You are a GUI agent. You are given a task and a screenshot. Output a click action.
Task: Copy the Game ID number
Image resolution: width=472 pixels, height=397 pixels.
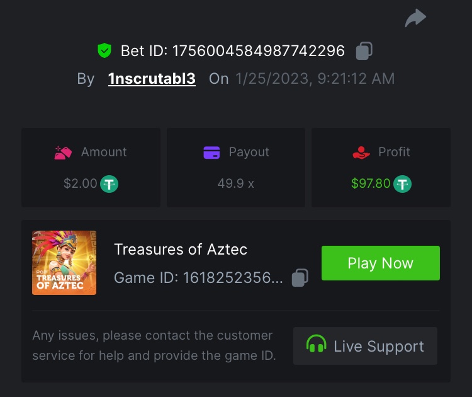click(301, 278)
